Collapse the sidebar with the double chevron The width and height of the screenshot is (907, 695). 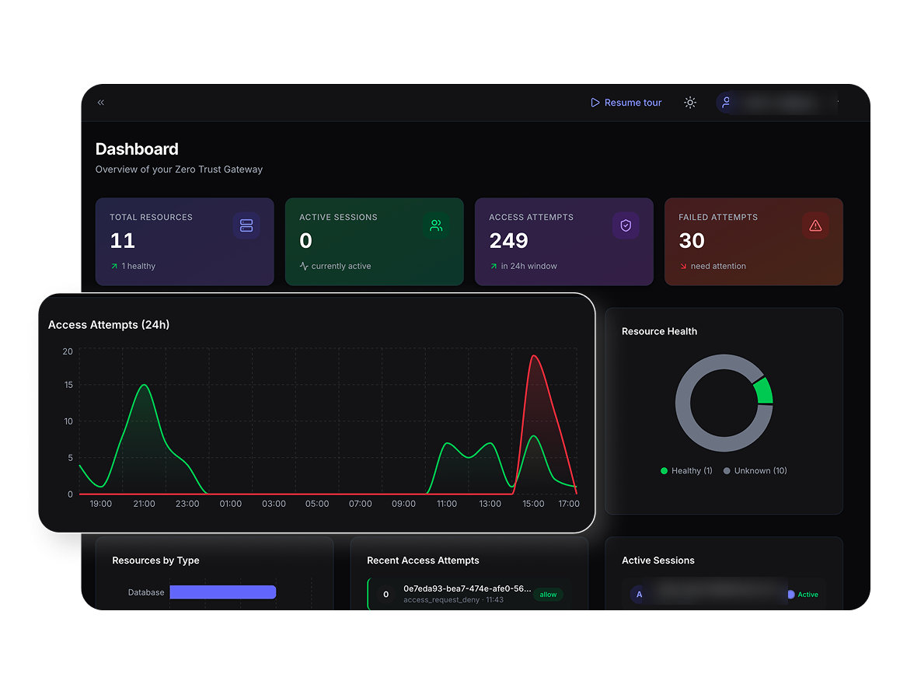pos(101,103)
